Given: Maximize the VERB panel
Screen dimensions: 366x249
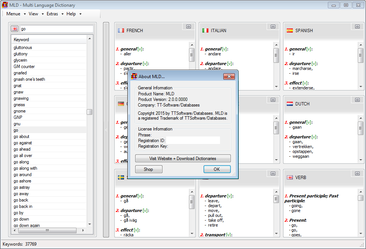Looking at the screenshot, I should [357, 173].
